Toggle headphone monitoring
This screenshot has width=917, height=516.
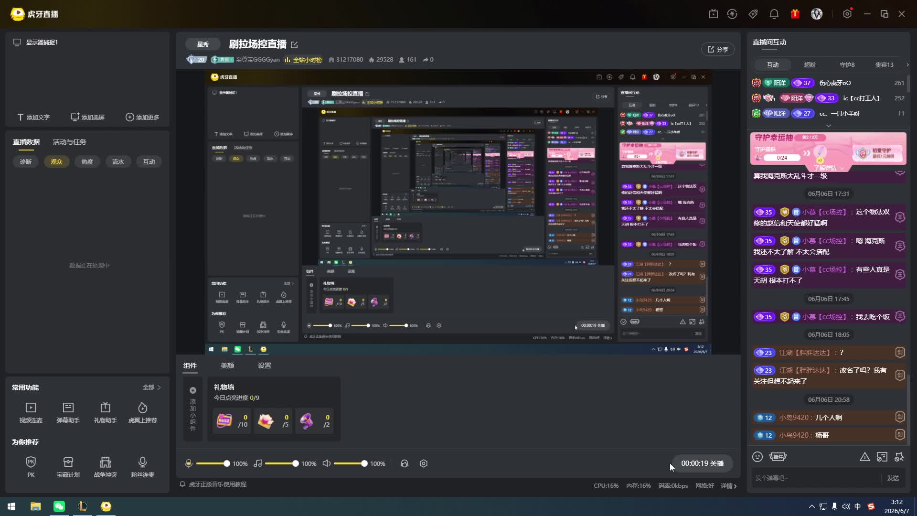(405, 463)
